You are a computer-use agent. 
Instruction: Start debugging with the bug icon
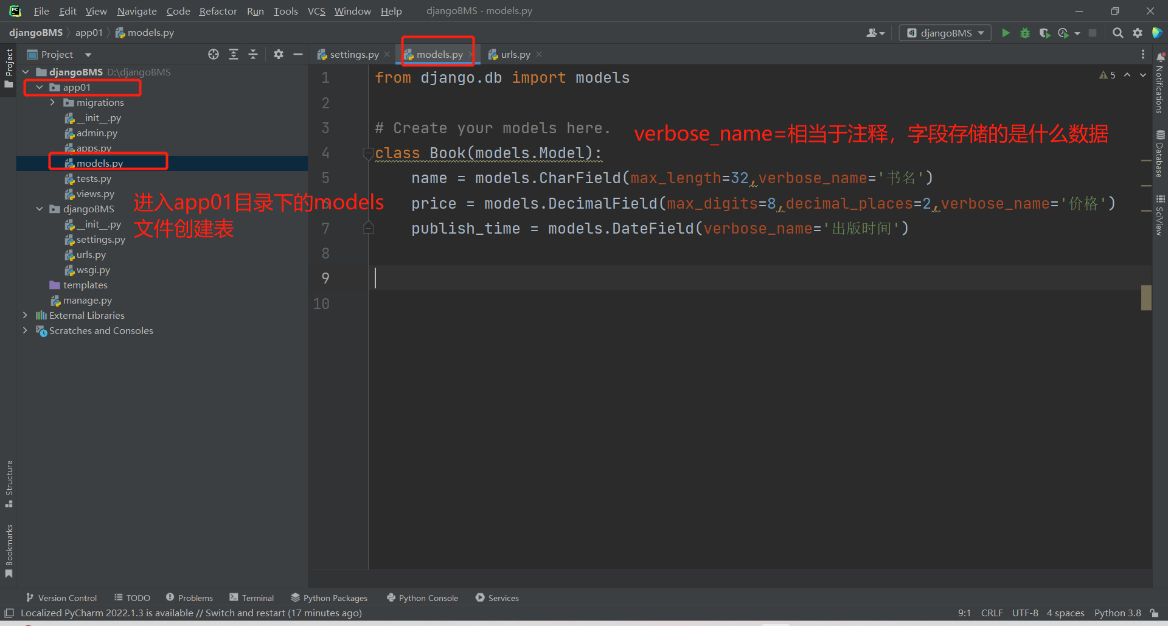coord(1025,33)
